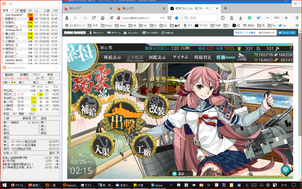Screen dimensions: 302x189
Task: Click the blue bookmark star icon
Action: coord(176,18)
